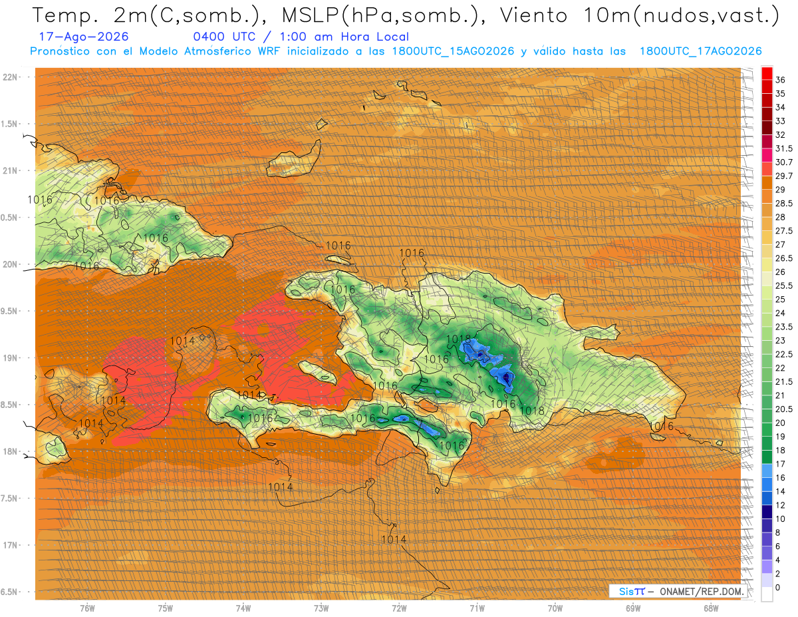Click longitude axis label '68W'
The image size is (798, 617).
(711, 608)
